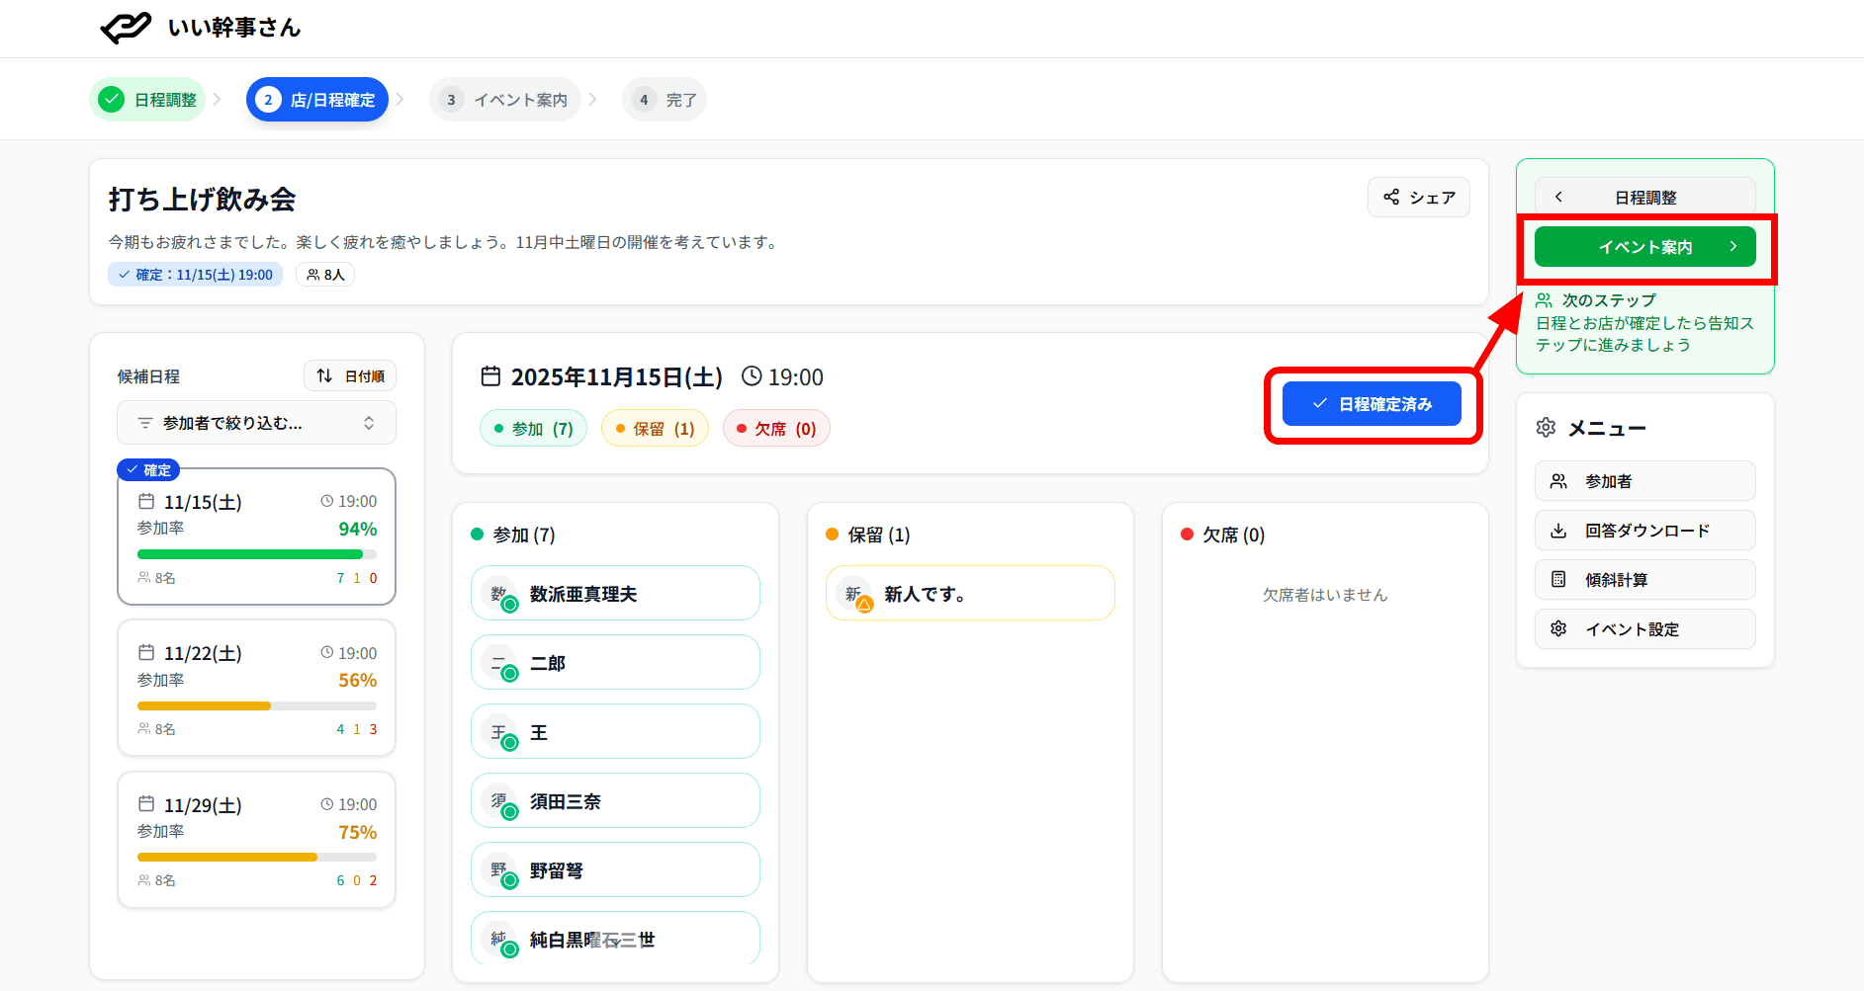Click the download icon beside 回答ダウンロード
Image resolution: width=1864 pixels, height=991 pixels.
point(1558,531)
